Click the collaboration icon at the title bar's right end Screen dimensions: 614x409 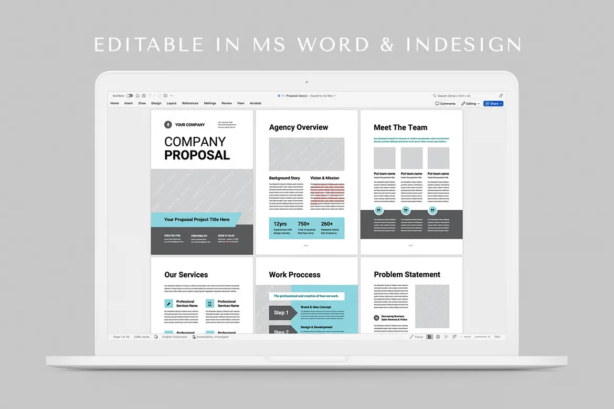click(x=501, y=95)
